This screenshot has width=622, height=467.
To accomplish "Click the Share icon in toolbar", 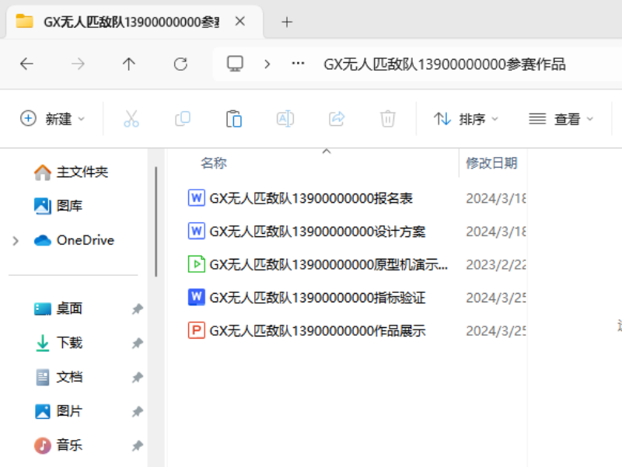I will pyautogui.click(x=337, y=119).
